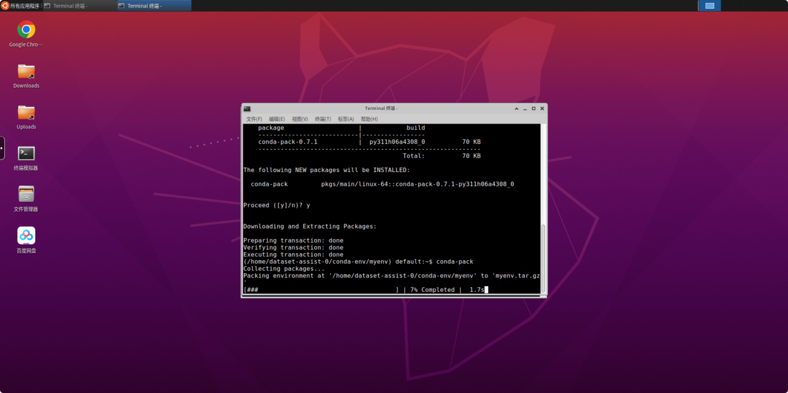Click the "Packing environment at" line

point(392,276)
